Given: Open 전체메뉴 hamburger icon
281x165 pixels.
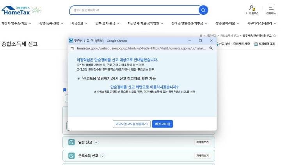Looking at the screenshot, I should click(271, 10).
